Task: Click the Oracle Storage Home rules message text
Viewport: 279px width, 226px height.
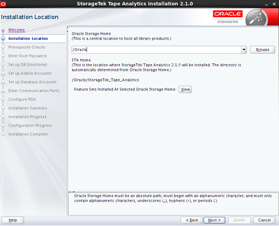Action: (173, 198)
